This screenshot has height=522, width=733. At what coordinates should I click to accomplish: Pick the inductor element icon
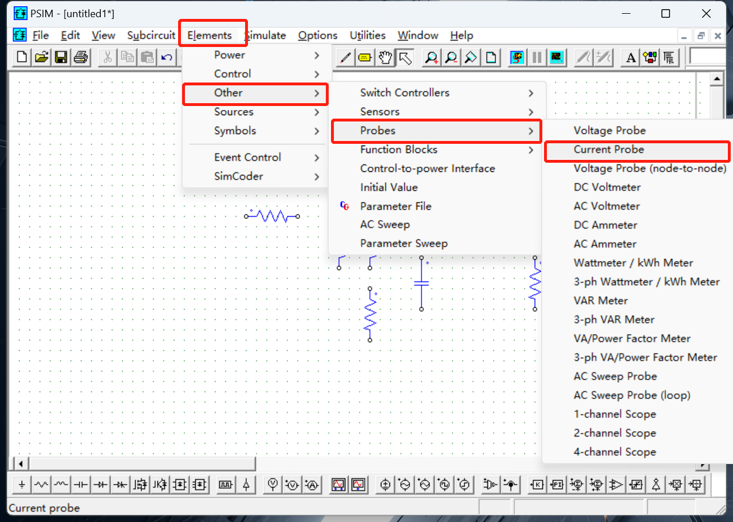pyautogui.click(x=61, y=485)
